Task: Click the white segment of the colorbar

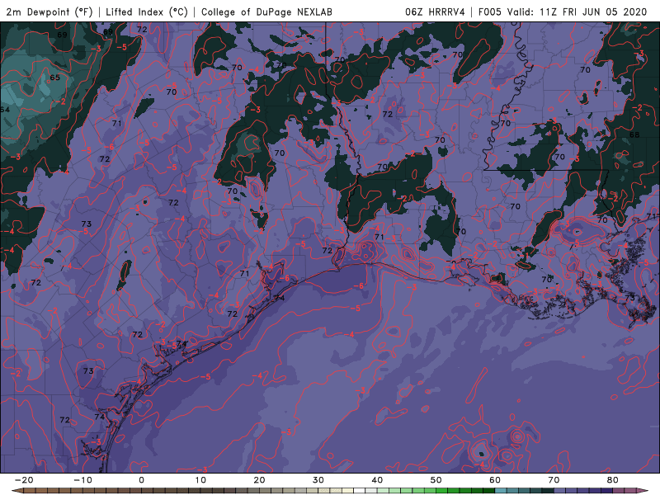Action: pos(359,491)
